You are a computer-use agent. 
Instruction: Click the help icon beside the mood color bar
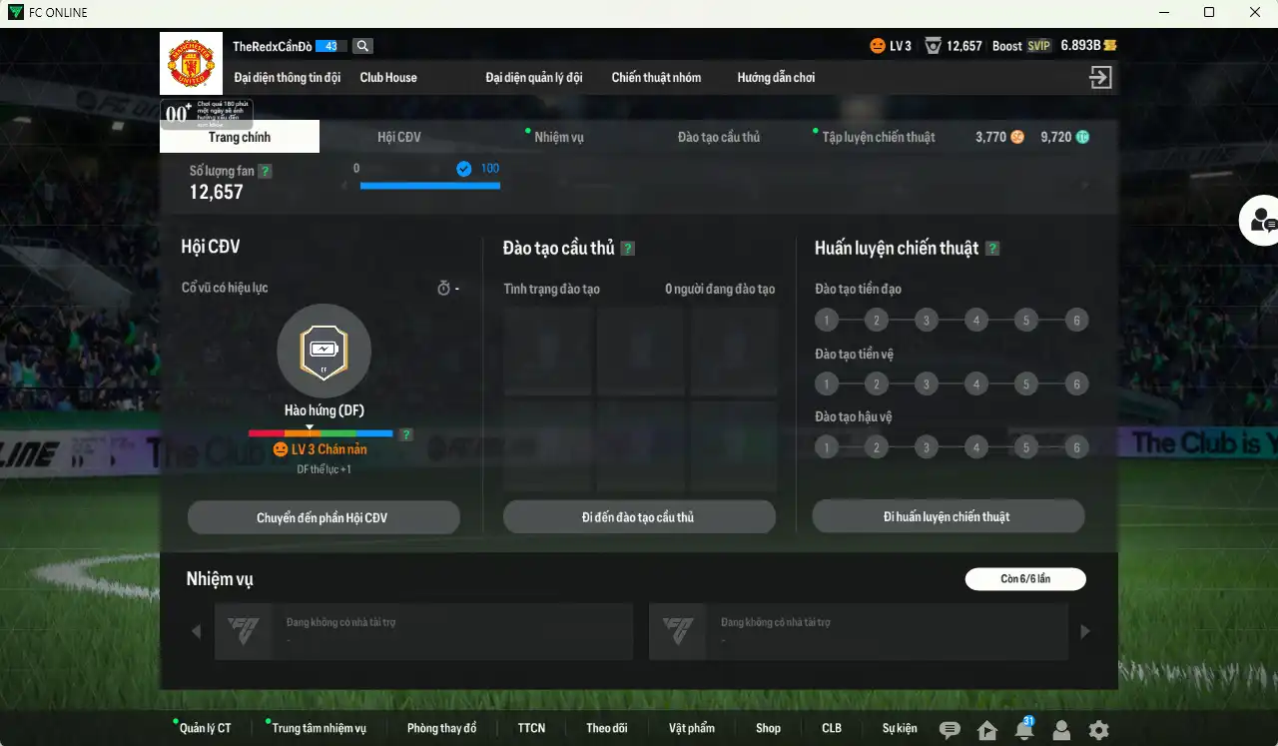[x=406, y=434]
